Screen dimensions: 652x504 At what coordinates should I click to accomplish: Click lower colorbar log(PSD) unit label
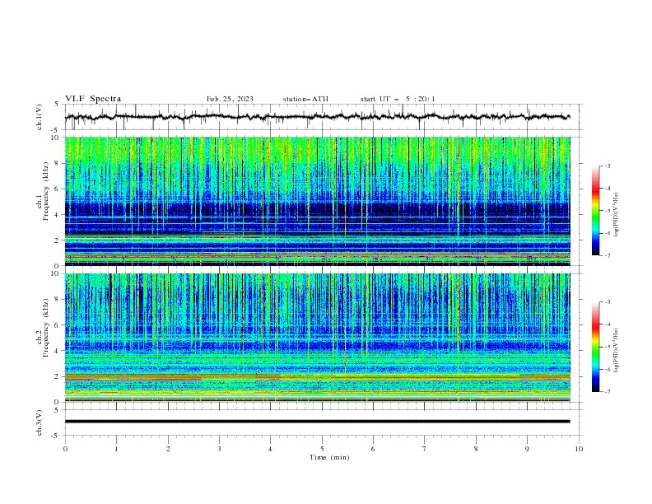pos(617,350)
